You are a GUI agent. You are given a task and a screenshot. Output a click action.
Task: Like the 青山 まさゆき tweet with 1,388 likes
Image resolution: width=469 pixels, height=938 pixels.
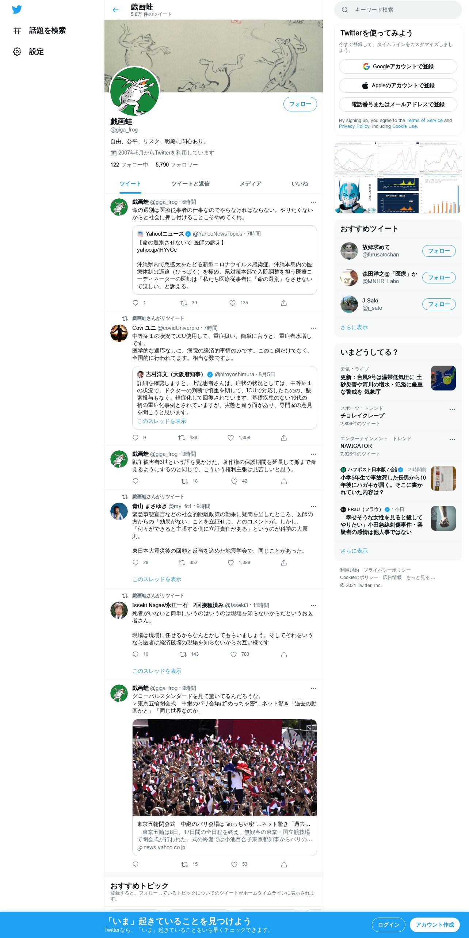pyautogui.click(x=230, y=563)
